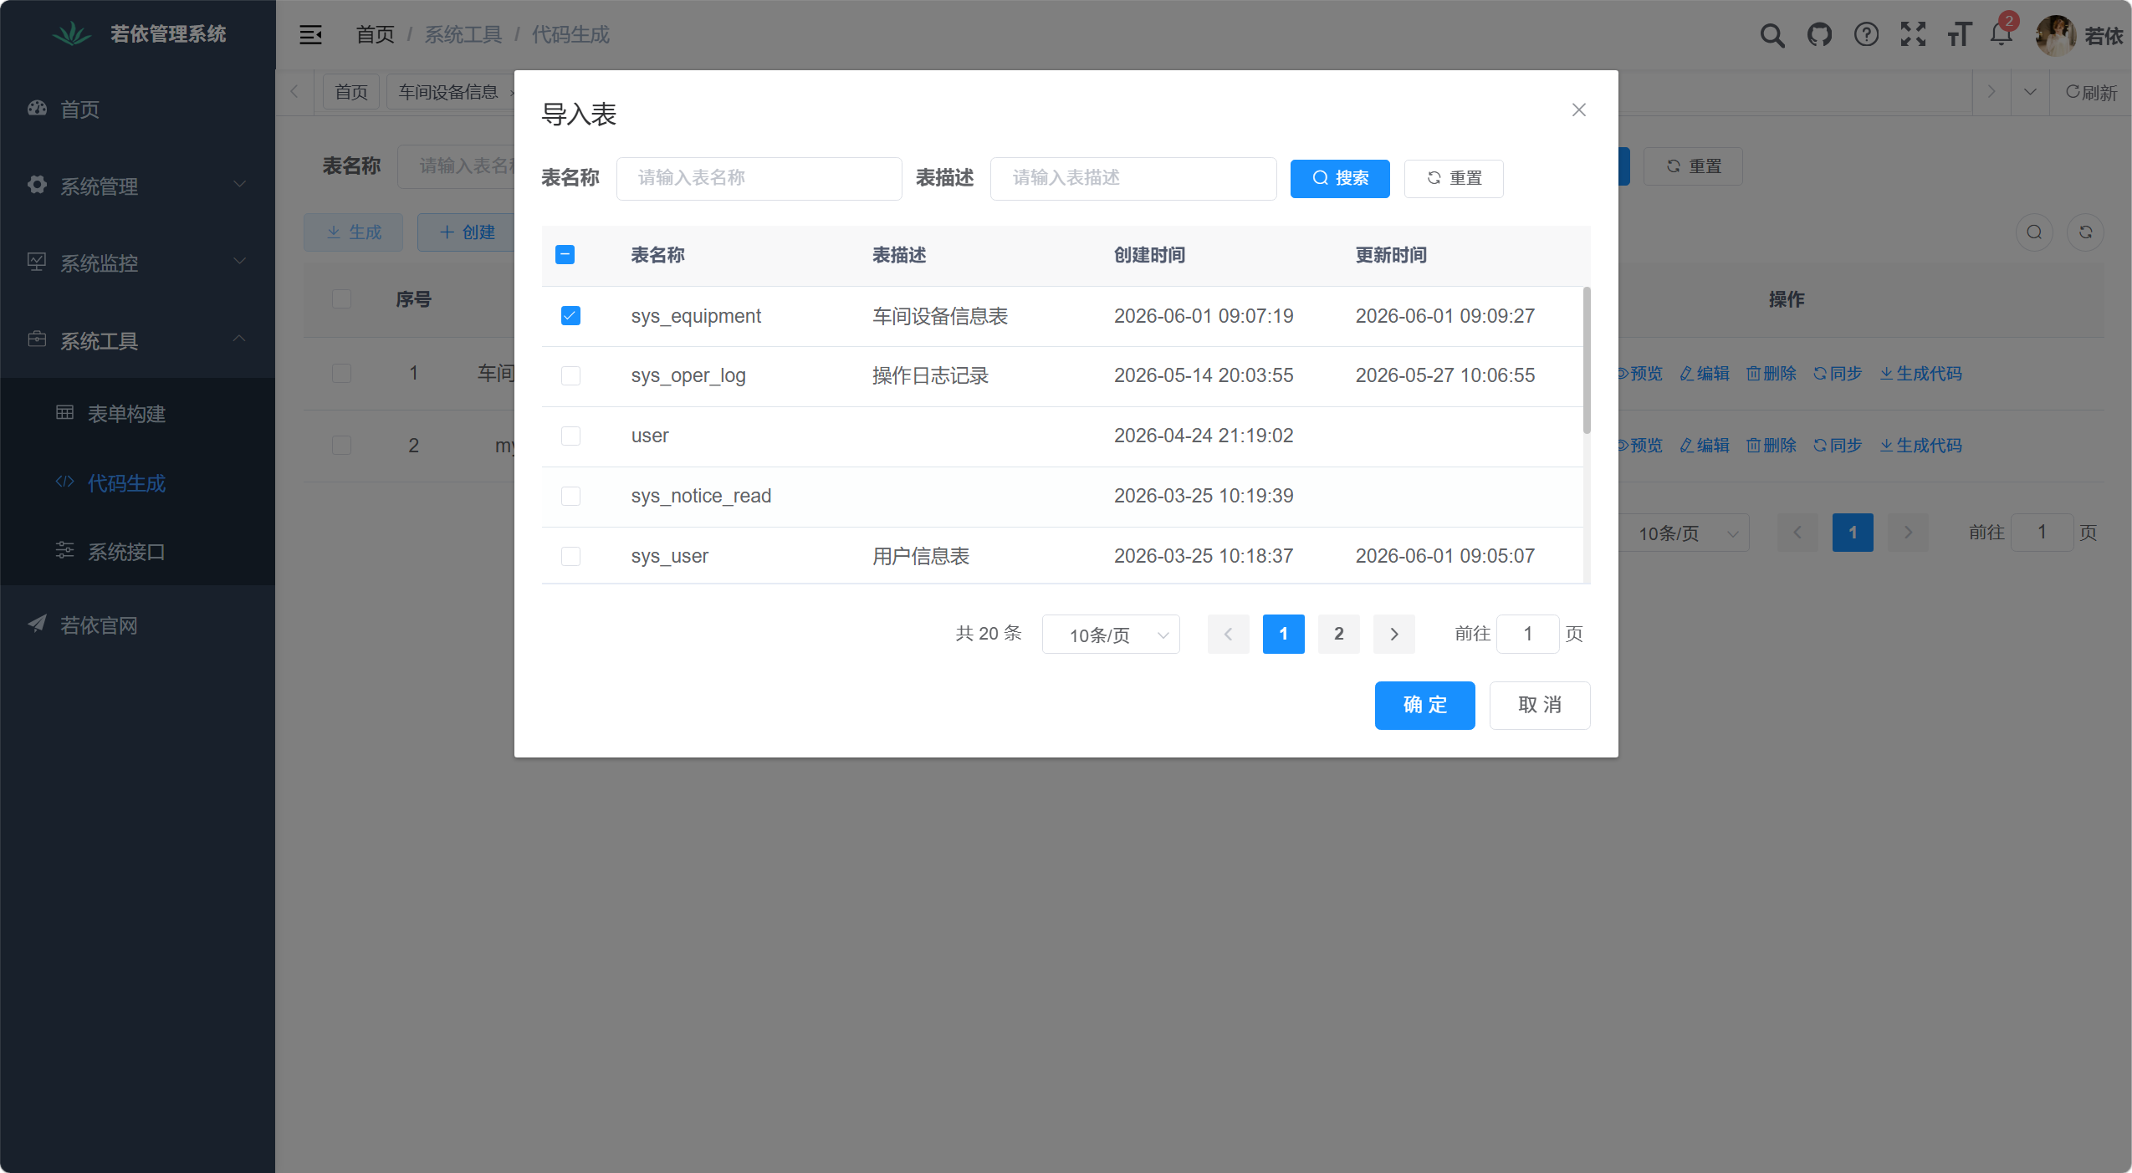Open the tabs dropdown chevron
The image size is (2132, 1173).
pos(2030,92)
